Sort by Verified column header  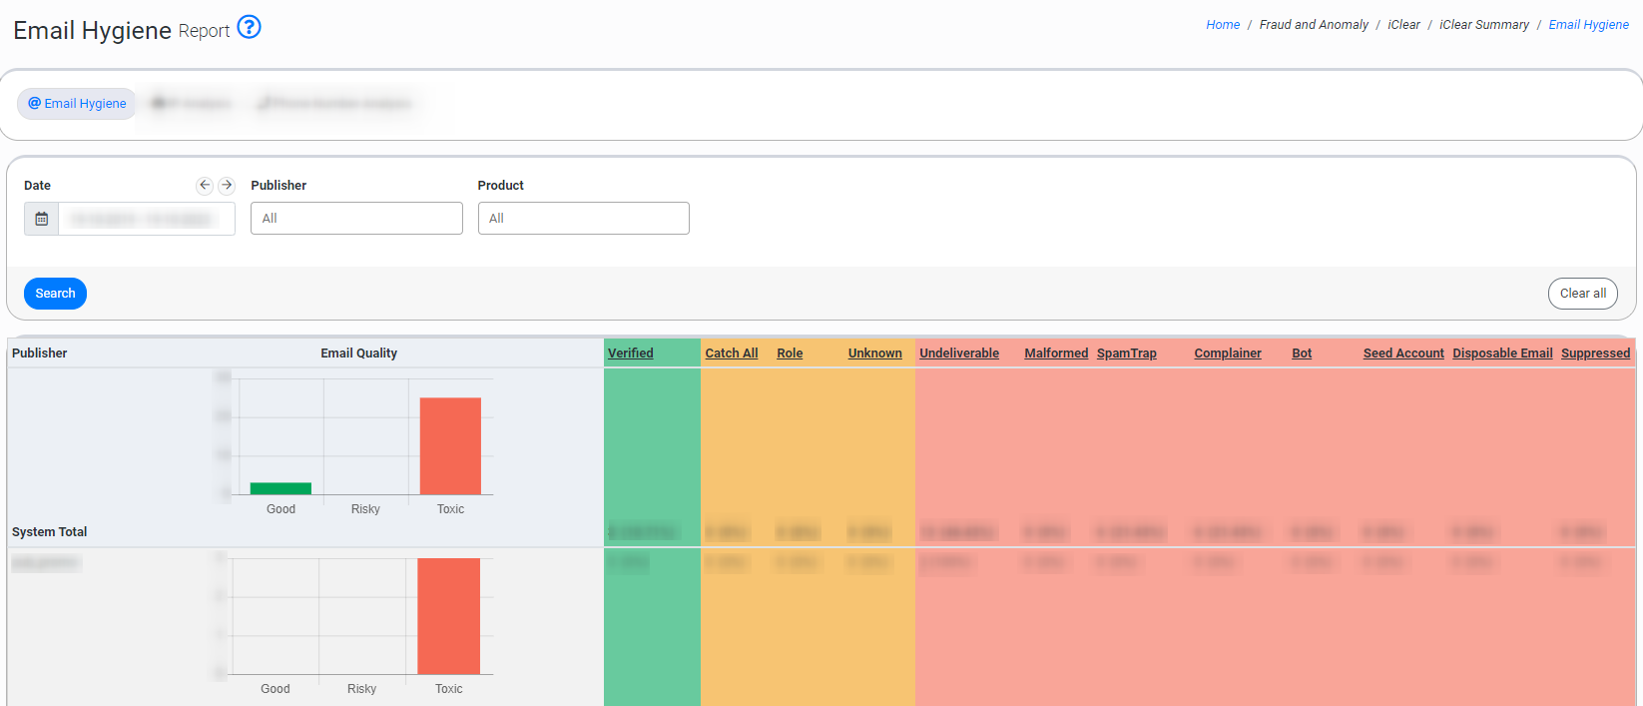click(630, 353)
